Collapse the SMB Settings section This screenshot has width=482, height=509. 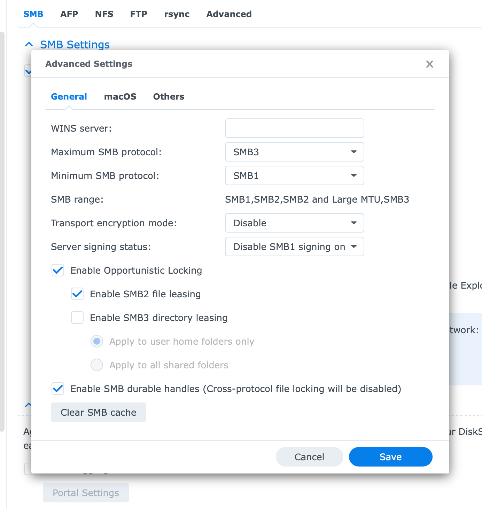(29, 44)
